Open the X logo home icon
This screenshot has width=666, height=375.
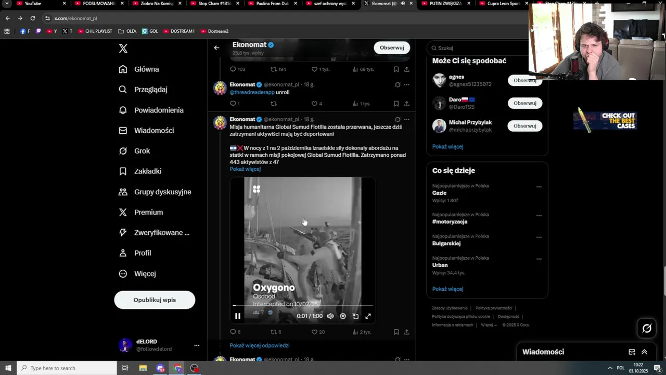tap(123, 48)
